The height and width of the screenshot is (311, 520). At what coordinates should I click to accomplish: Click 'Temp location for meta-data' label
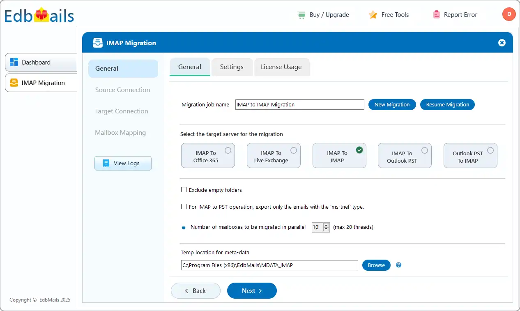pos(215,253)
